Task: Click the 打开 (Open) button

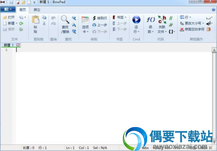Action: (x=9, y=17)
